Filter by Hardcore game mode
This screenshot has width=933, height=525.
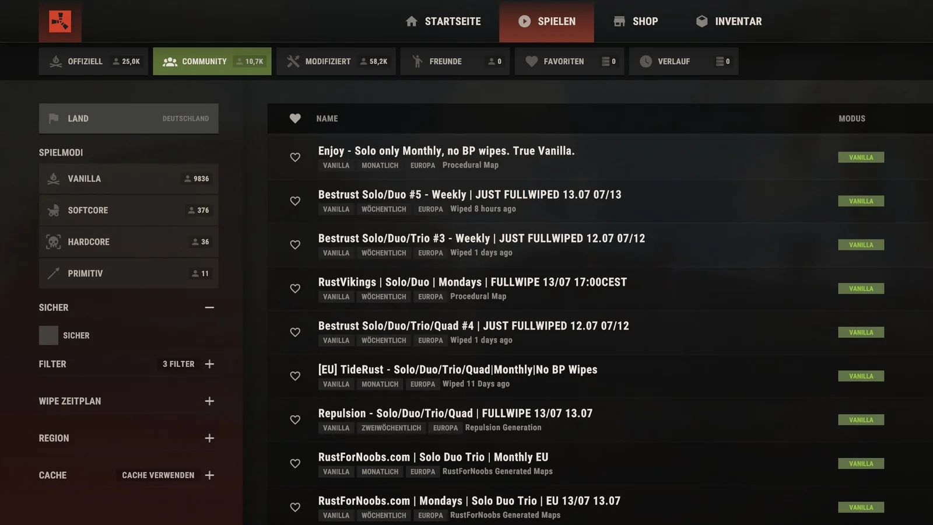pyautogui.click(x=129, y=242)
